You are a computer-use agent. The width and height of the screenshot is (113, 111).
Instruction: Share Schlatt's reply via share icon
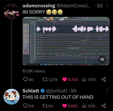104,106
